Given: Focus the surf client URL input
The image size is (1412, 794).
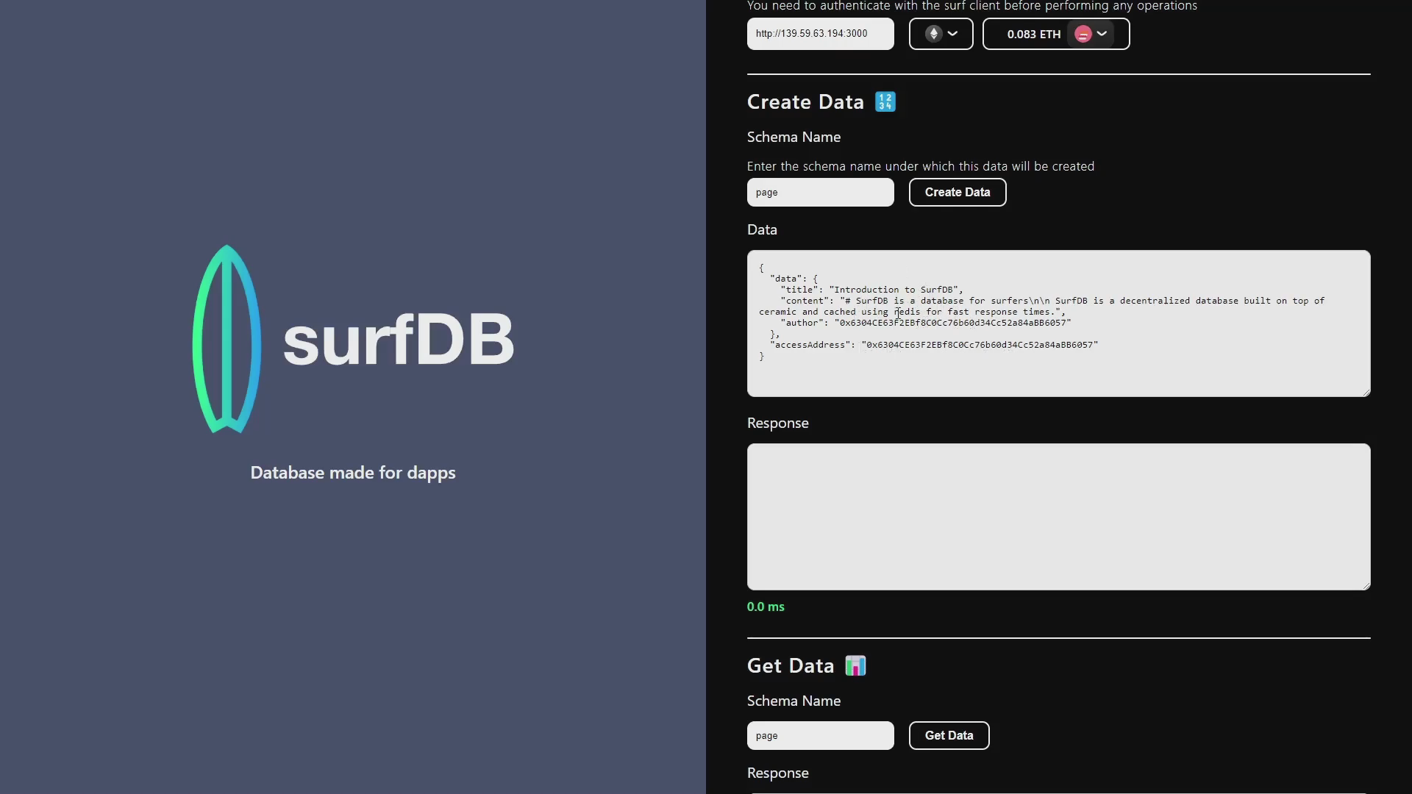Looking at the screenshot, I should point(821,34).
